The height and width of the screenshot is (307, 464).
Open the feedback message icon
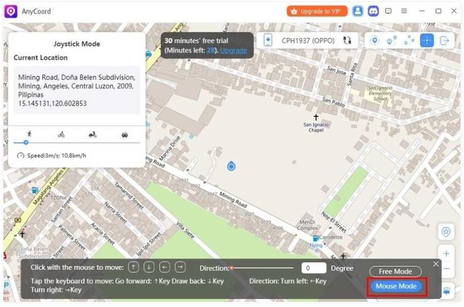click(x=389, y=11)
